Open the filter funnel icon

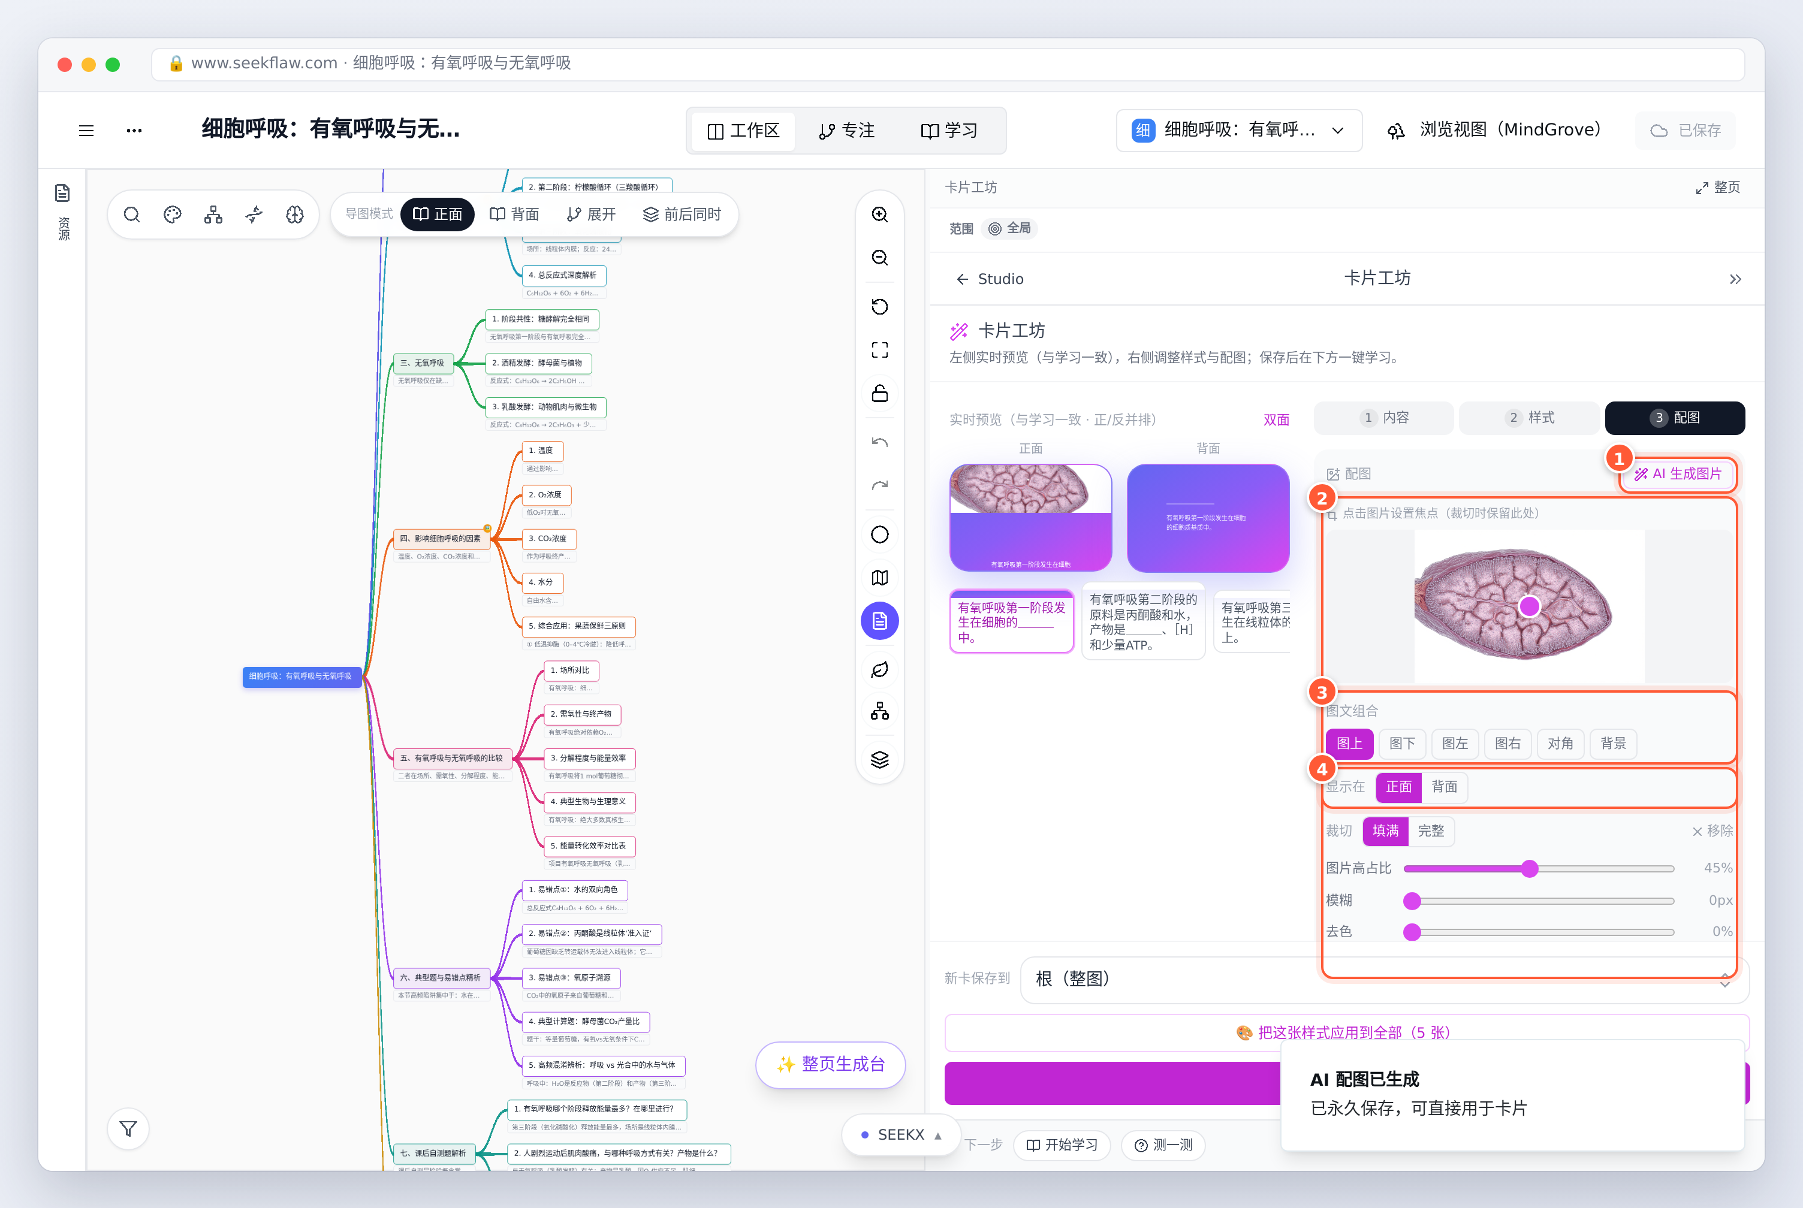[x=129, y=1129]
